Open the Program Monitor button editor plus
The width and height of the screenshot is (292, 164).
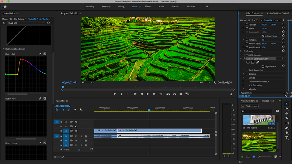[231, 94]
